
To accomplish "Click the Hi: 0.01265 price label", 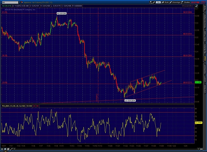I will (x=61, y=13).
